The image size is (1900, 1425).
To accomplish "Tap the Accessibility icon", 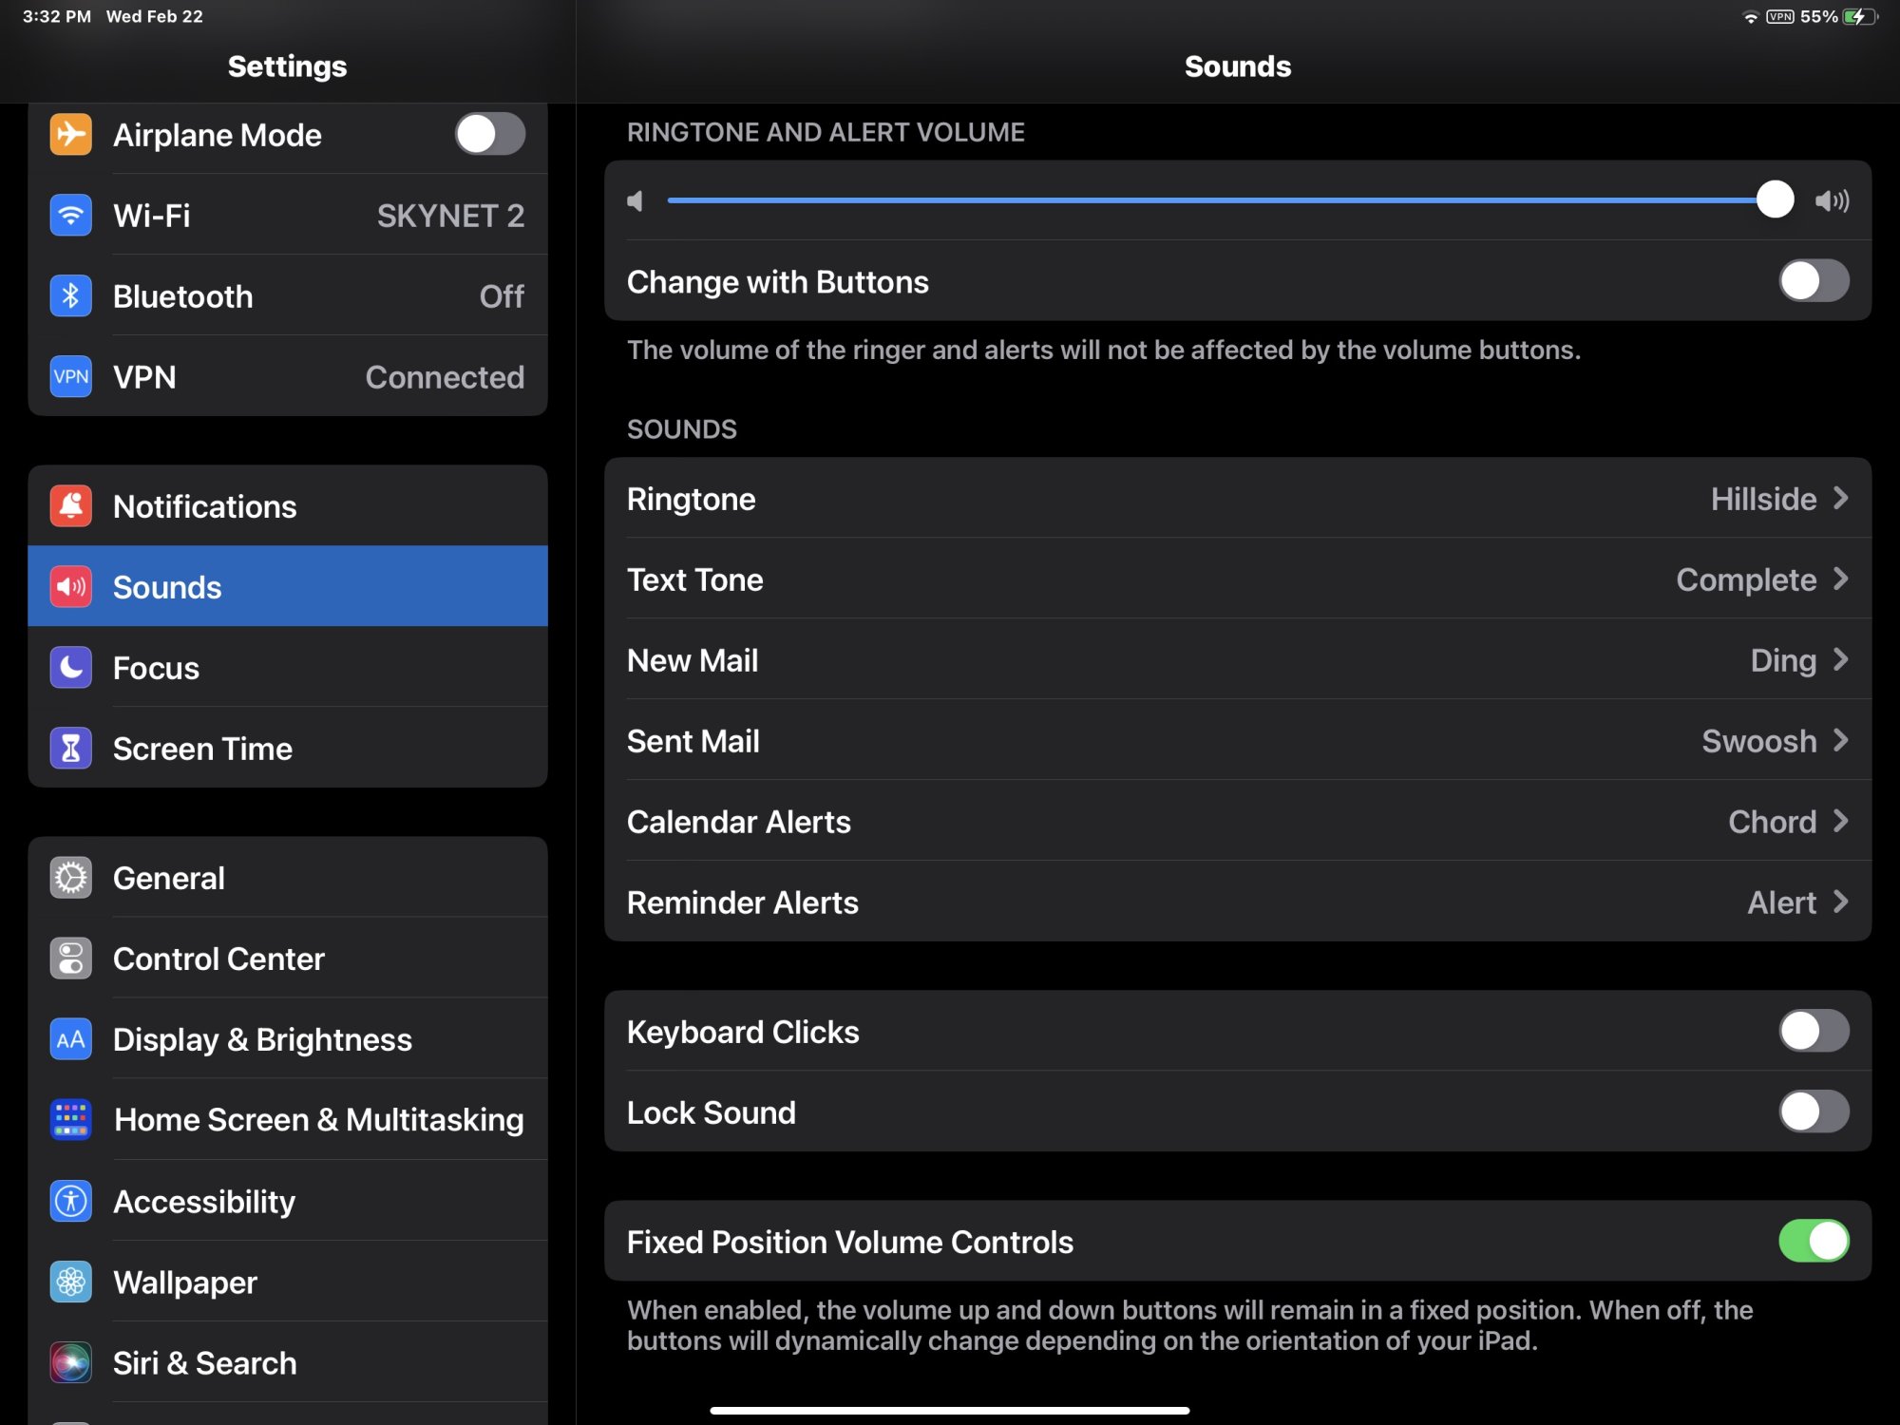I will (x=70, y=1201).
